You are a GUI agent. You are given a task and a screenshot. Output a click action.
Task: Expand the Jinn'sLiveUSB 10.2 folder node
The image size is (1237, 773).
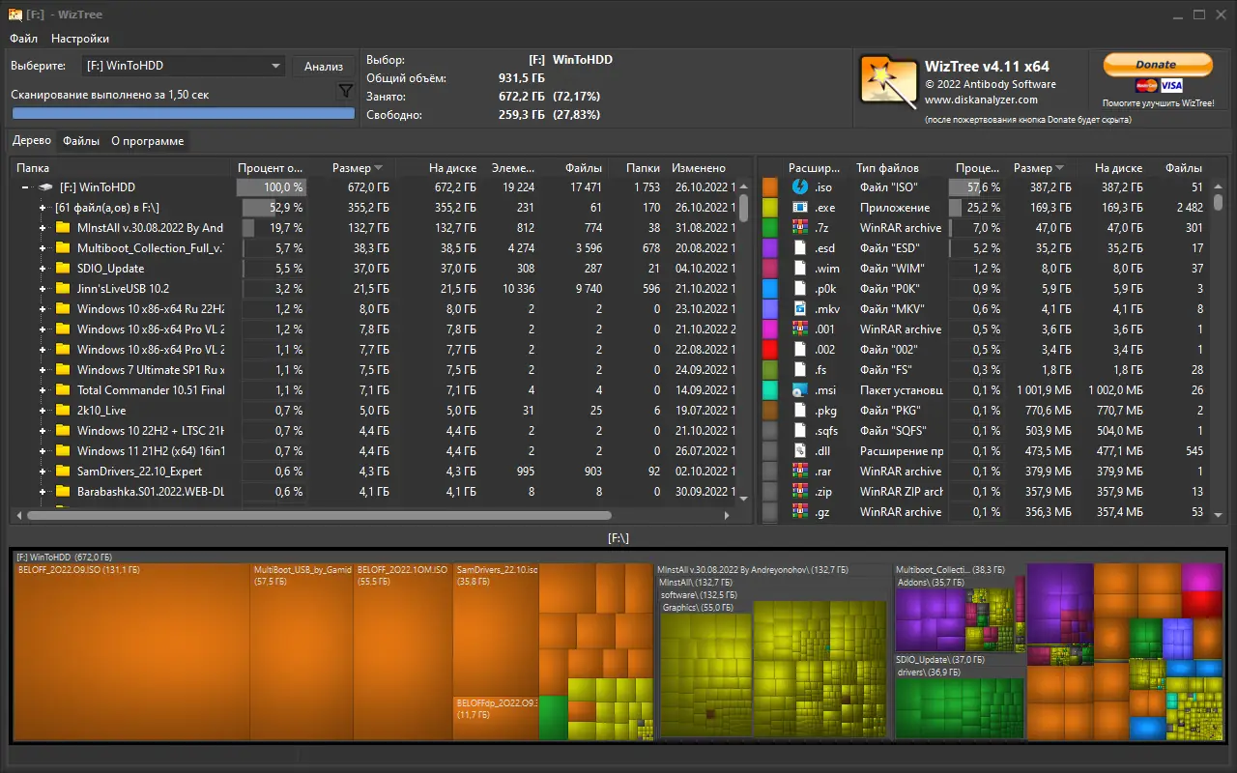43,289
